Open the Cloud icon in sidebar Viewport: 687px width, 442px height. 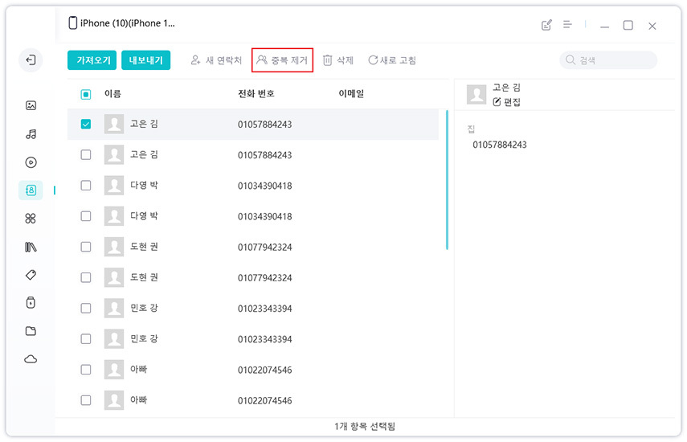click(x=31, y=359)
